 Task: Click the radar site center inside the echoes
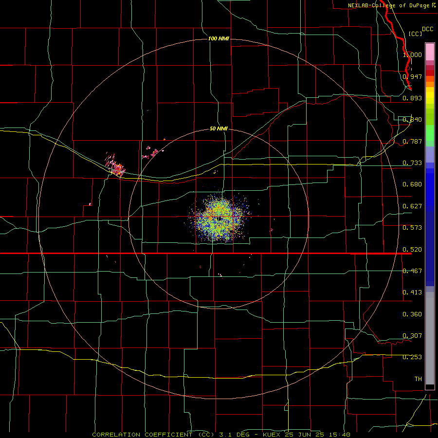coord(219,219)
